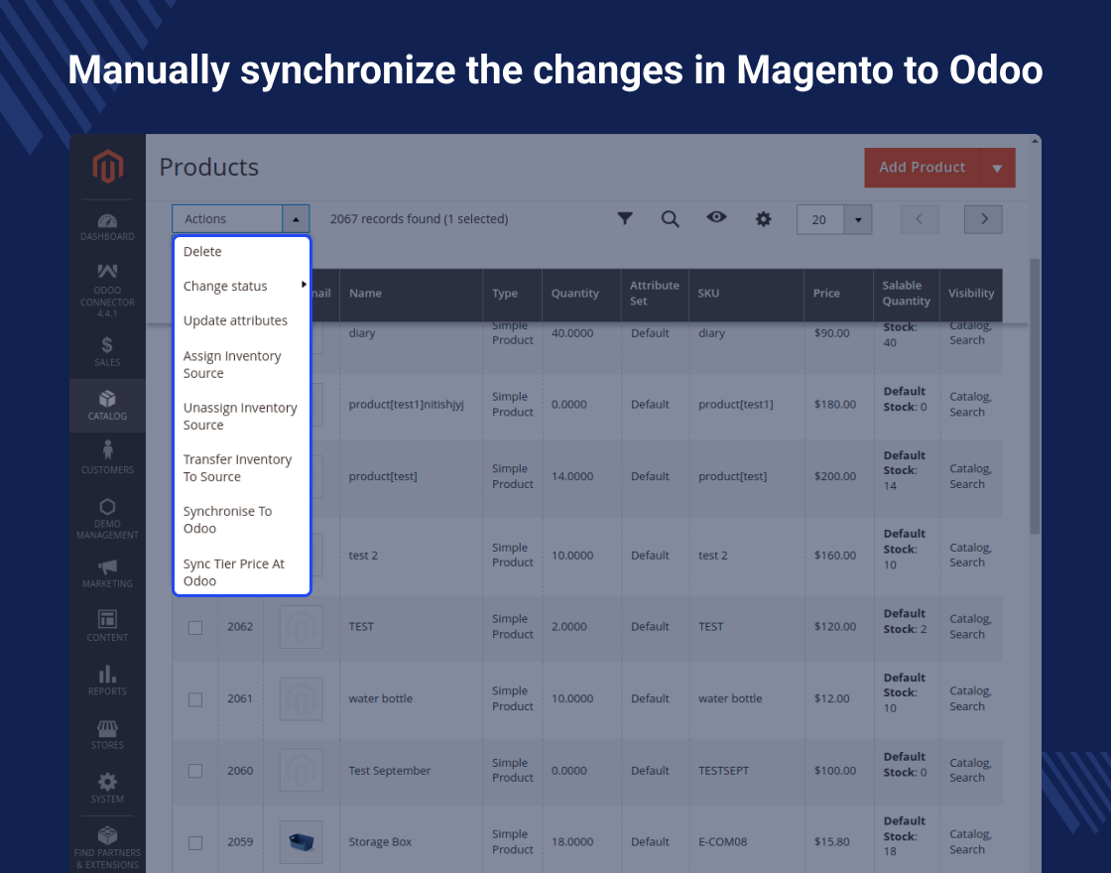Choose Assign Inventory Source action
Image resolution: width=1111 pixels, height=873 pixels.
[x=242, y=364]
